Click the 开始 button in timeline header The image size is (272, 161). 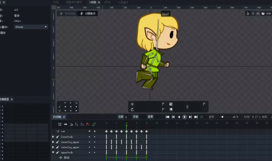135,117
